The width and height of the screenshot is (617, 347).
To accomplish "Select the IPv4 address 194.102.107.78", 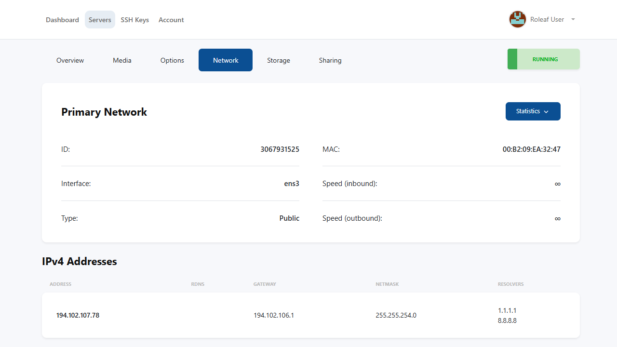I will (x=78, y=315).
